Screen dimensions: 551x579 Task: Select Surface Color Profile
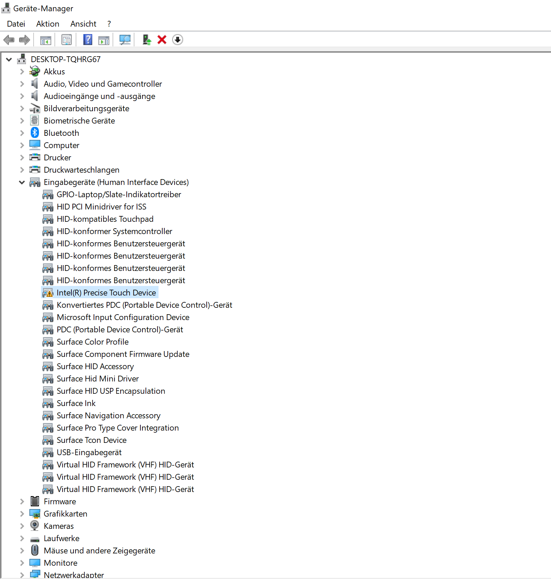[x=93, y=342]
